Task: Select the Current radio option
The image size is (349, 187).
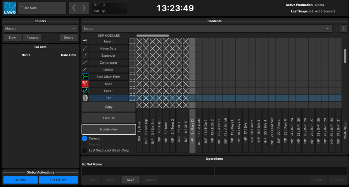Action: 85,139
